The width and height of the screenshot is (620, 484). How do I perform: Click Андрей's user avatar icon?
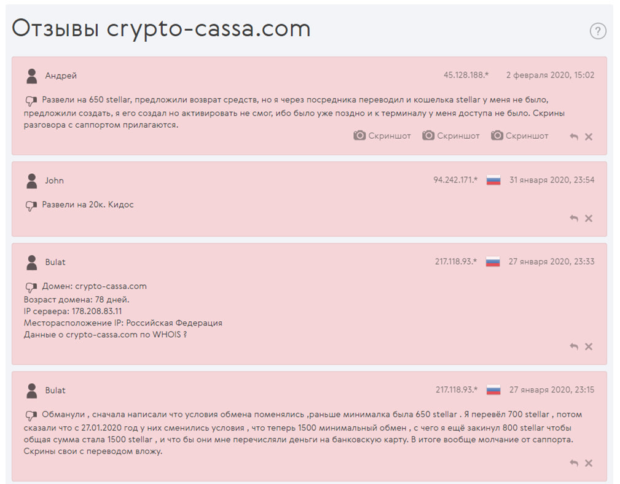[x=32, y=76]
